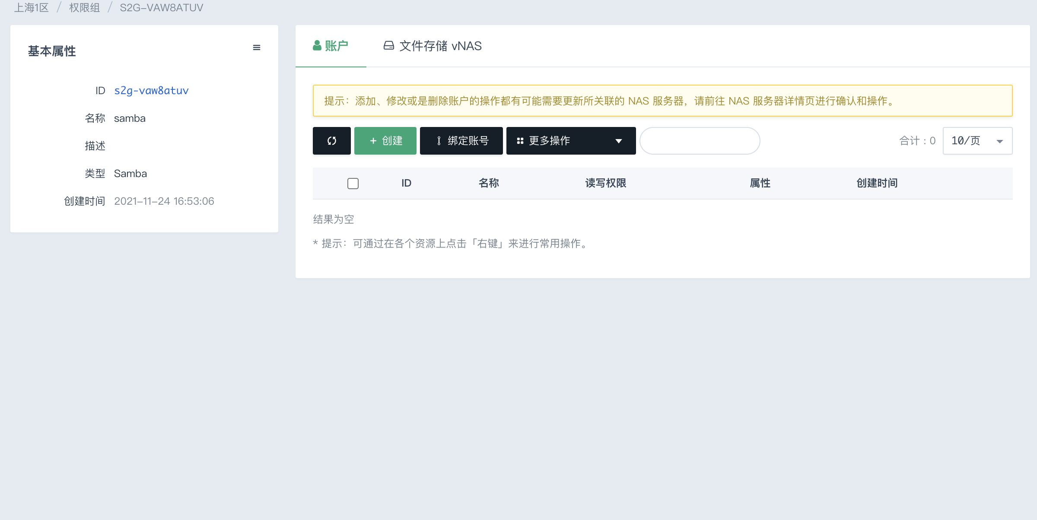
Task: Expand the 更多操作 dropdown arrow
Action: click(x=619, y=141)
